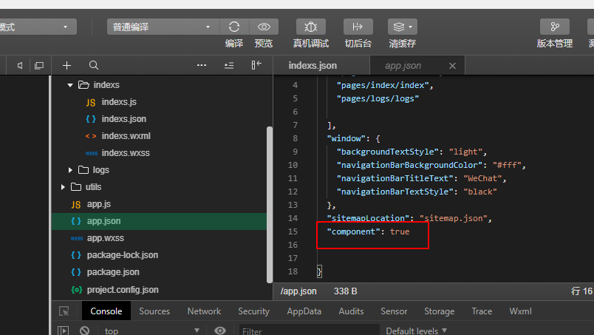The height and width of the screenshot is (335, 594).
Task: Open the mode dropdown at top left
Action: 38,27
